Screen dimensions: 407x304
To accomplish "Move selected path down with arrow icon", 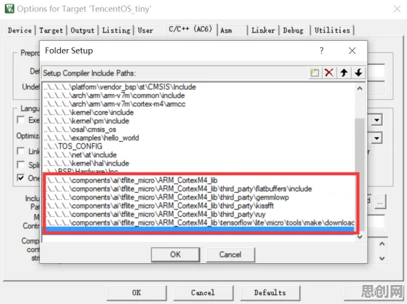I will (x=359, y=73).
